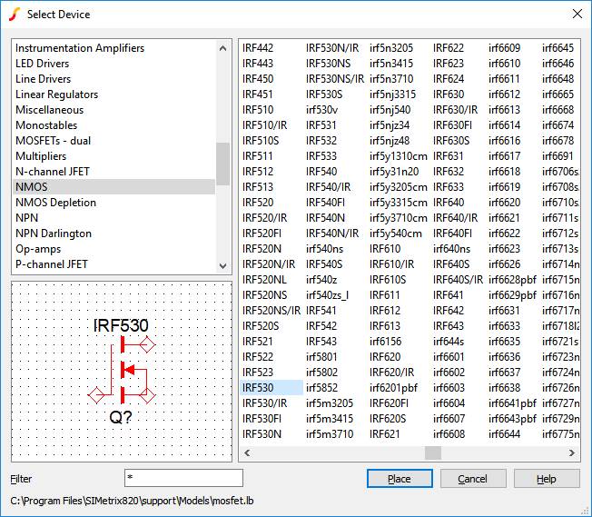592x517 pixels.
Task: Click the SIMetrix icon in title bar
Action: [x=13, y=15]
